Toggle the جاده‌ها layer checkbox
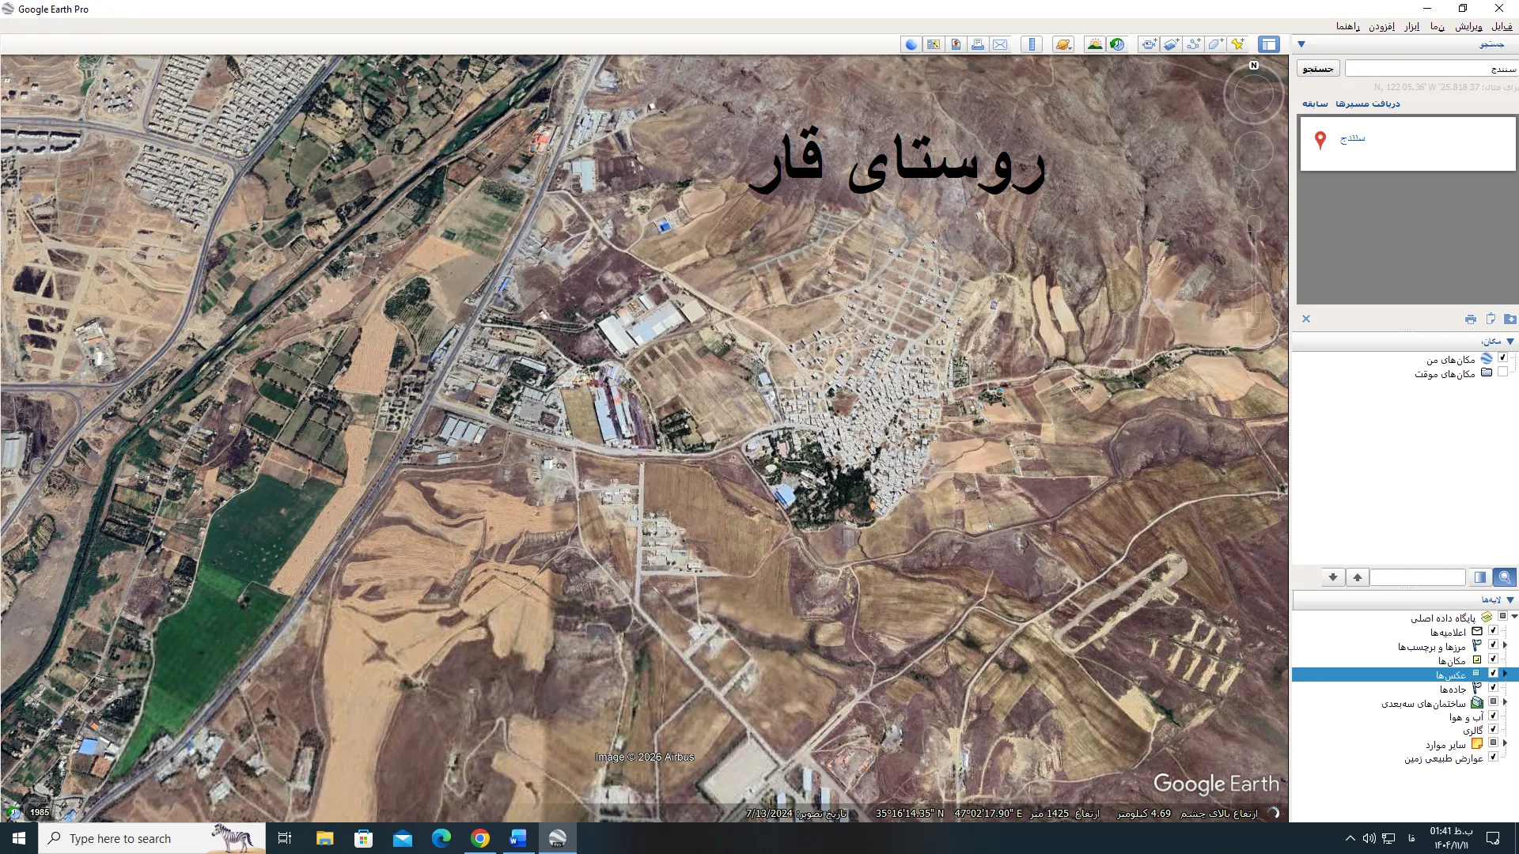The width and height of the screenshot is (1519, 854). (x=1493, y=688)
